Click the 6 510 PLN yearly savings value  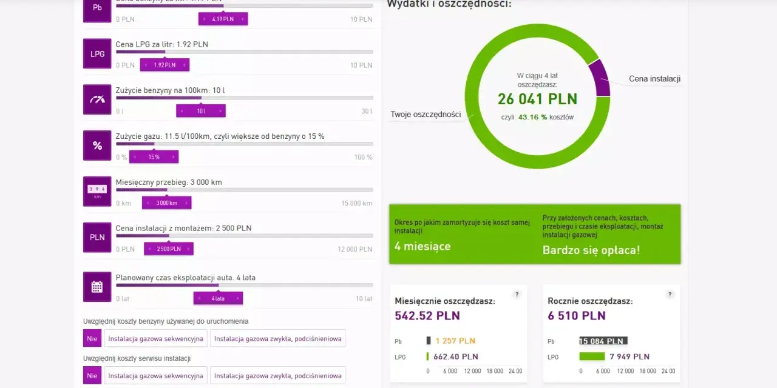[x=577, y=316]
